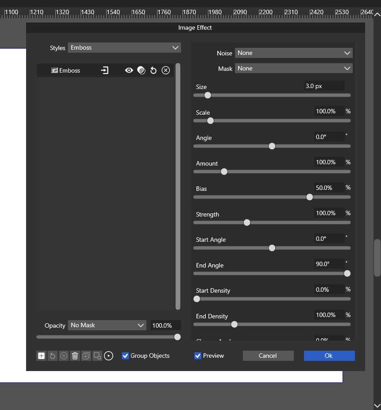Click the add effect plus icon
Viewport: 381px width, 410px height.
point(41,356)
